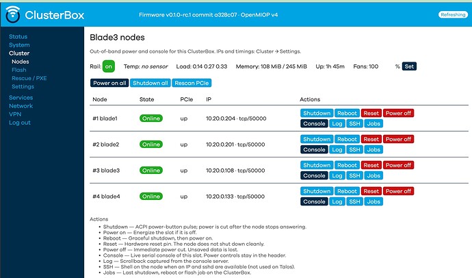Image resolution: width=472 pixels, height=278 pixels.
Task: Open Log for blade1
Action: click(x=337, y=124)
